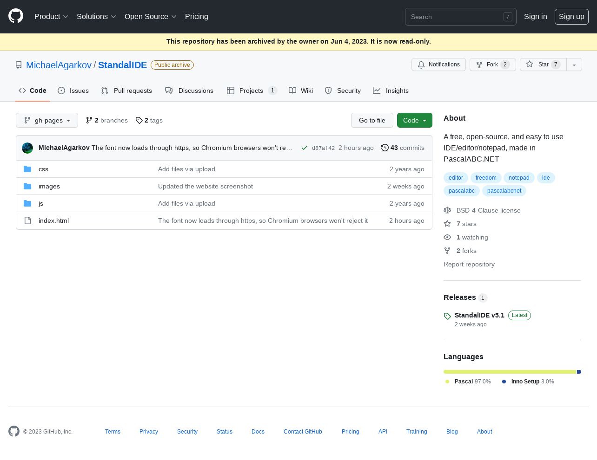This screenshot has height=460, width=597.
Task: Open the StandalIDE repository link
Action: (x=122, y=65)
